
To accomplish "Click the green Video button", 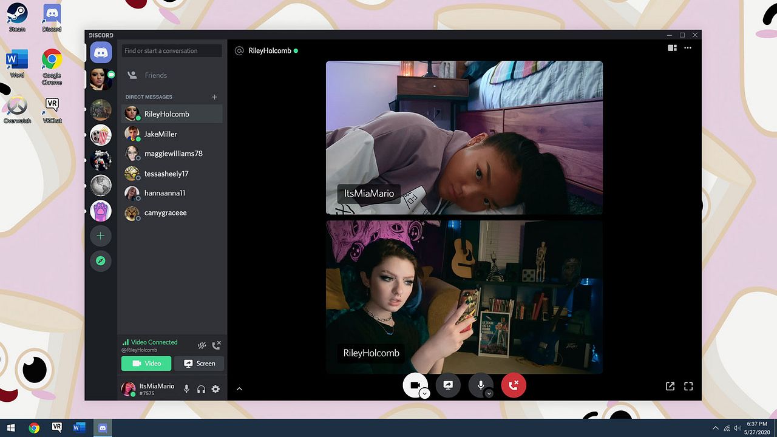I will tap(146, 364).
